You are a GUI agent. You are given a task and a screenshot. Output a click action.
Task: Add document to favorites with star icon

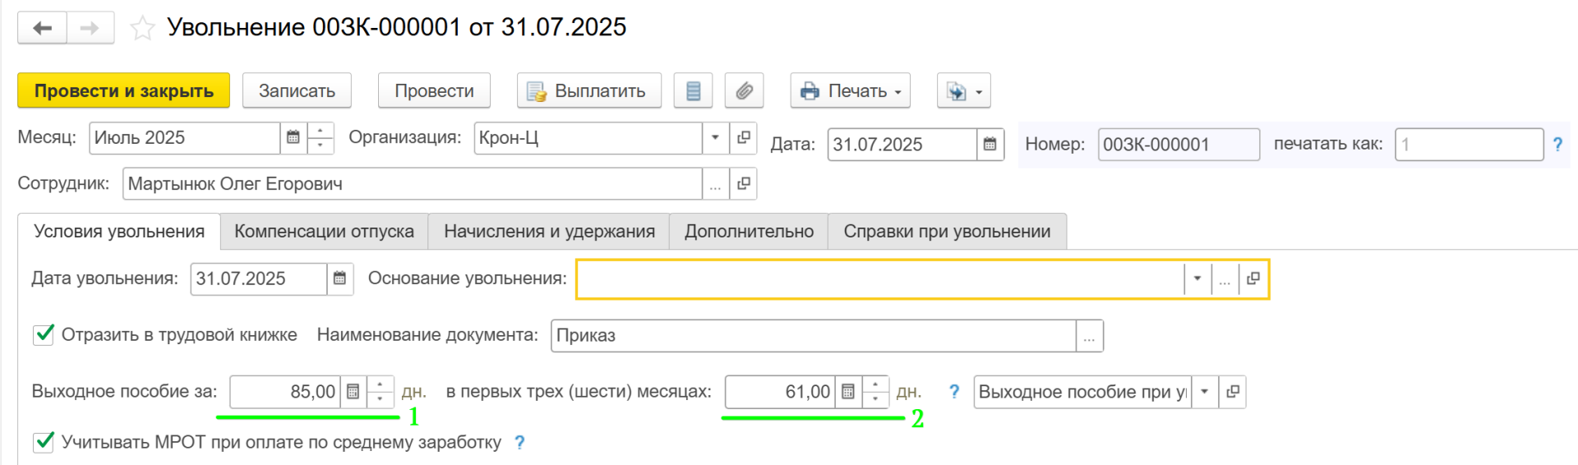pyautogui.click(x=142, y=29)
